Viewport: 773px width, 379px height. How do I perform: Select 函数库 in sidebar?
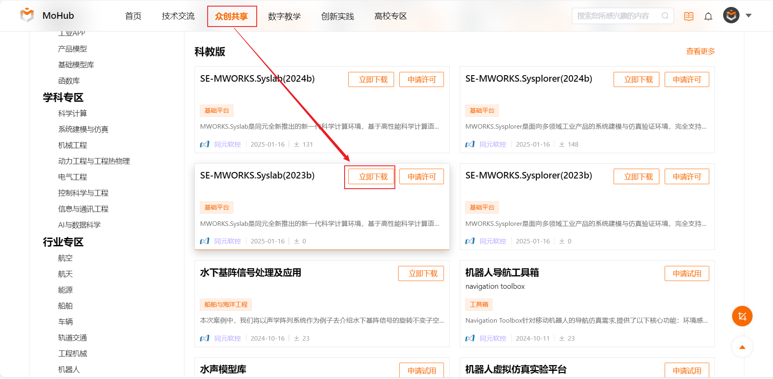coord(69,81)
